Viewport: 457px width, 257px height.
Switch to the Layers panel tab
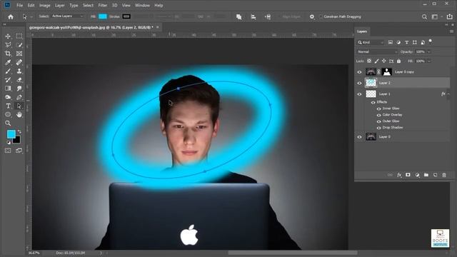click(x=362, y=31)
